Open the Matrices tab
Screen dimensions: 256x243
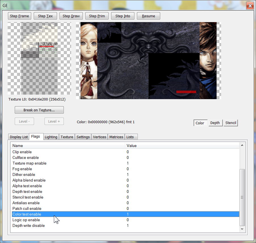(x=116, y=137)
